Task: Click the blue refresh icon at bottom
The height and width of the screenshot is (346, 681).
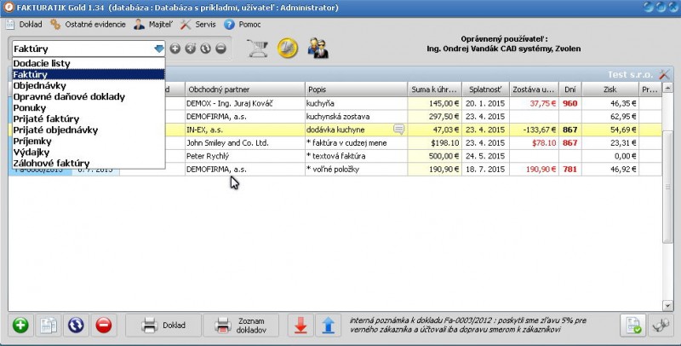Action: 76,326
